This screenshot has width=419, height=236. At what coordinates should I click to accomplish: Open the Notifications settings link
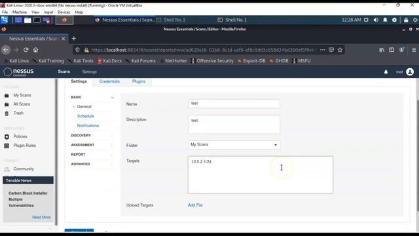[x=88, y=125]
